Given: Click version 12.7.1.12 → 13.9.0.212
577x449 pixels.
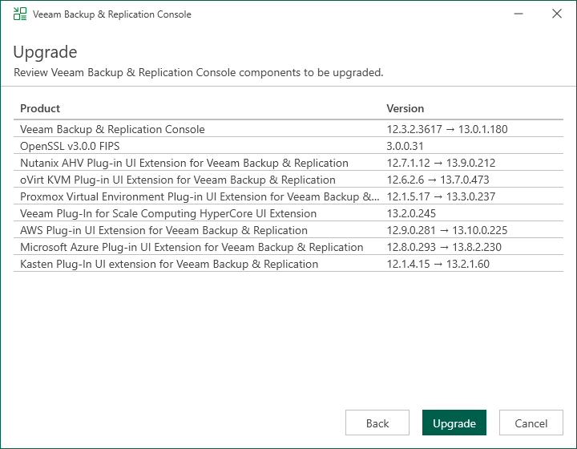Looking at the screenshot, I should pyautogui.click(x=441, y=163).
